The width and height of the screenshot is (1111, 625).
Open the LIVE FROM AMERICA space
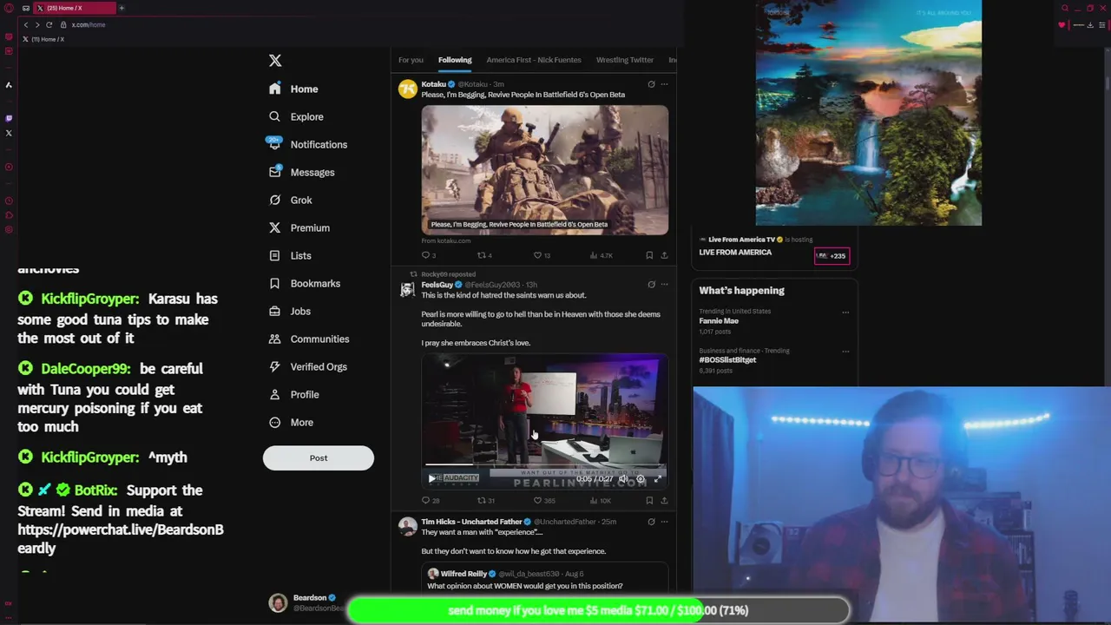[x=735, y=252]
